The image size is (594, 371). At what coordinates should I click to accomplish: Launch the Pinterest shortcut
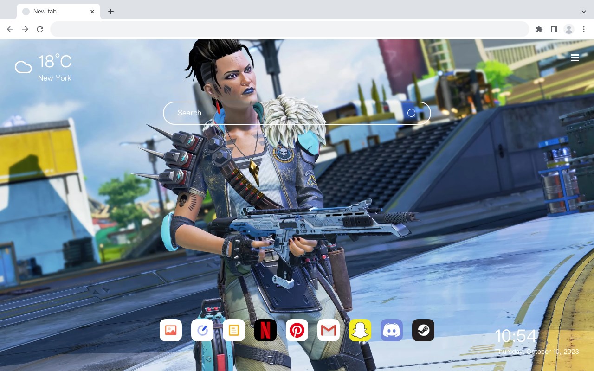pos(297,330)
